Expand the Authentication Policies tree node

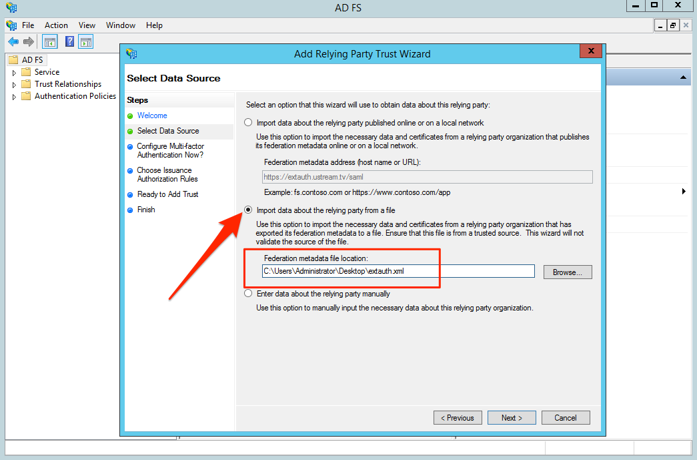click(14, 97)
